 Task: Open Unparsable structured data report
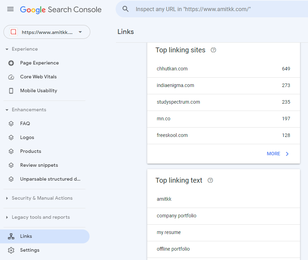(45, 179)
